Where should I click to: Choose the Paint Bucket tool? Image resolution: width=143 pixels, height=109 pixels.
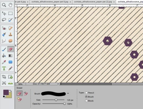pos(4,56)
